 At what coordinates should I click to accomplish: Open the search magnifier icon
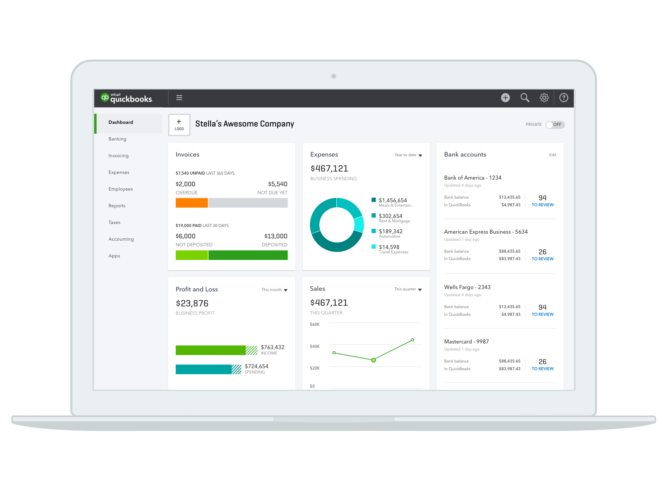(x=525, y=97)
